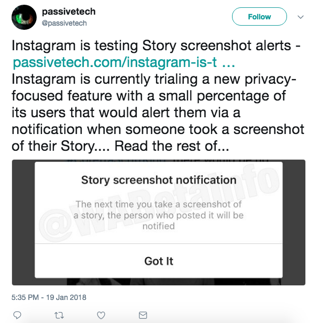Image resolution: width=320 pixels, height=323 pixels.
Task: Click the dark left border of the image
Action: click(x=23, y=222)
